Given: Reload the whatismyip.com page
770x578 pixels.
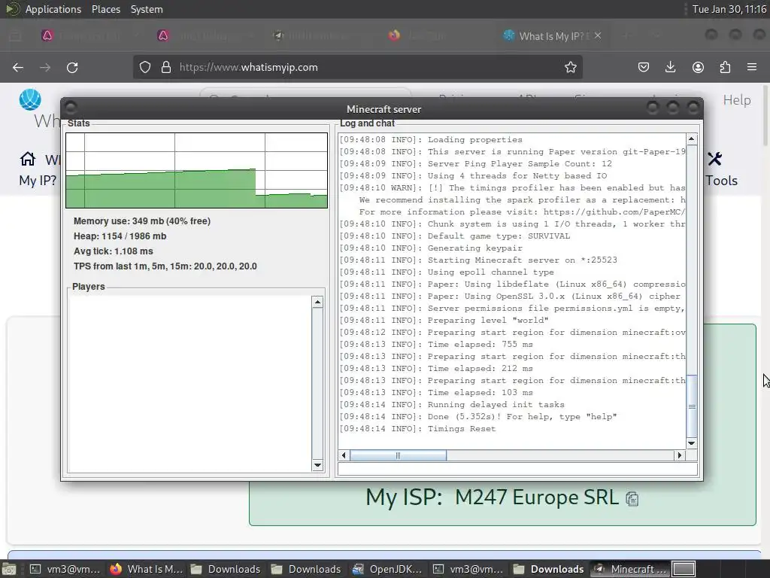Looking at the screenshot, I should (x=72, y=67).
